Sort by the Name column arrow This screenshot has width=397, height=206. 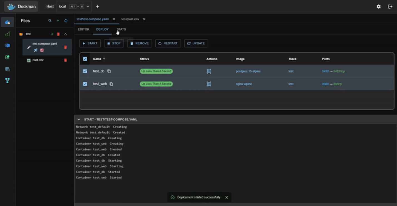104,59
